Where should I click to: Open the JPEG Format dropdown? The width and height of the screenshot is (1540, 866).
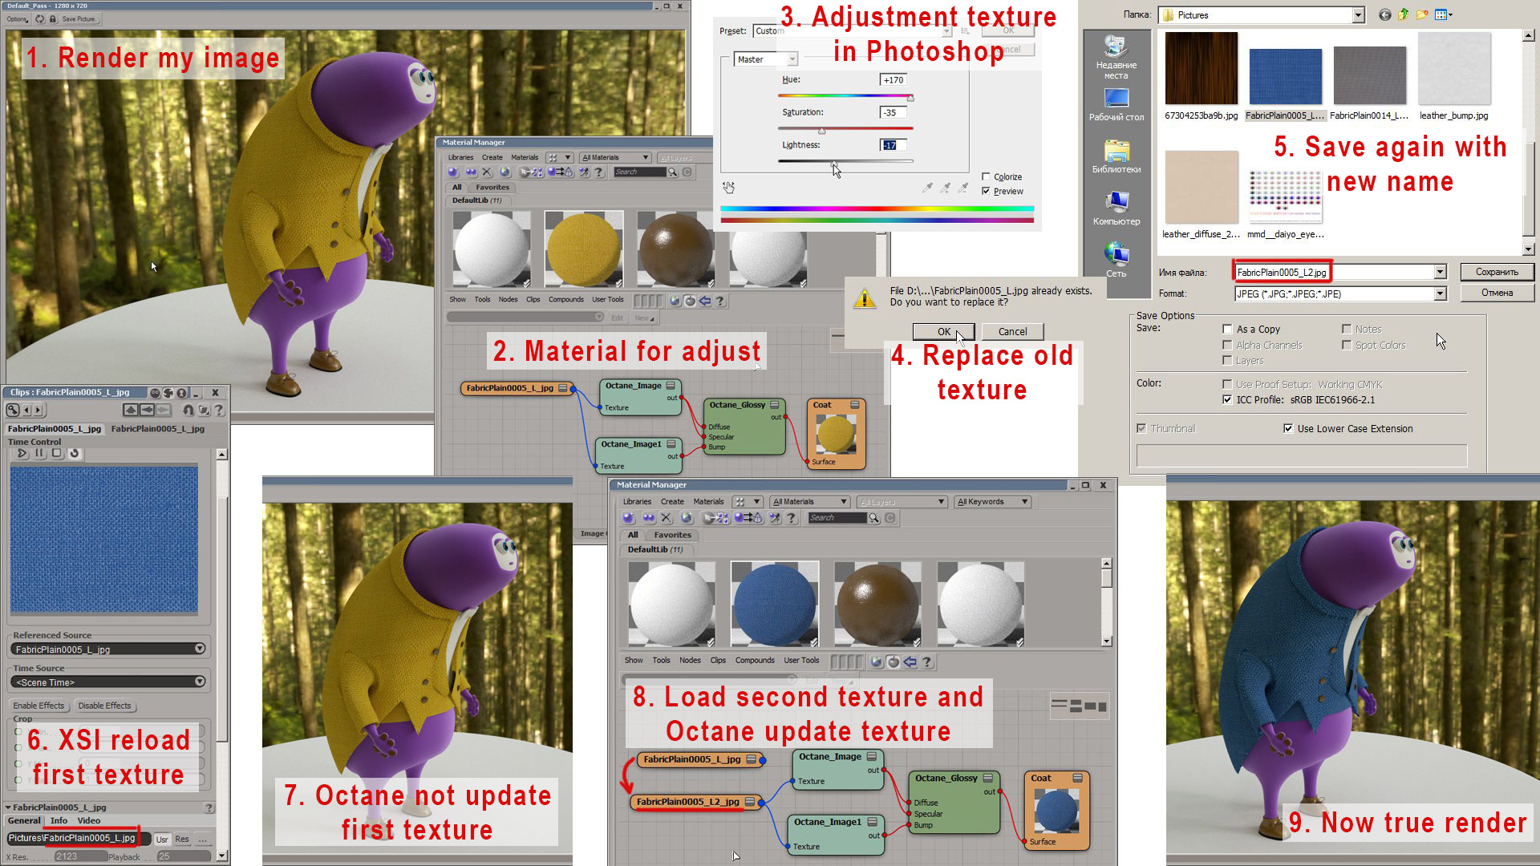point(1440,293)
